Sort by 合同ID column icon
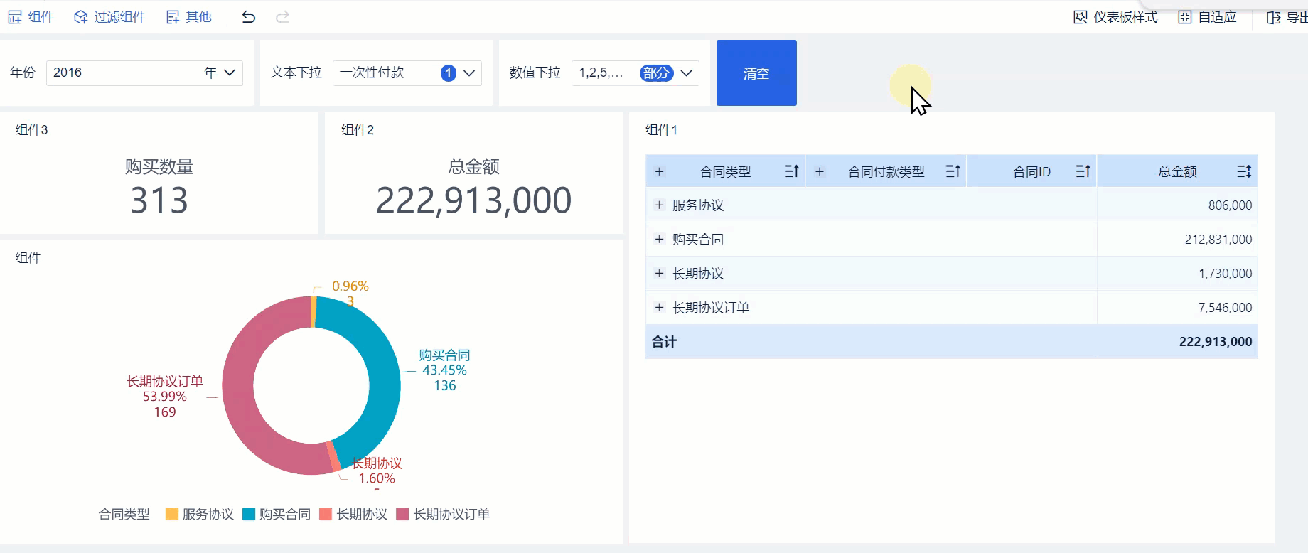 (x=1083, y=171)
